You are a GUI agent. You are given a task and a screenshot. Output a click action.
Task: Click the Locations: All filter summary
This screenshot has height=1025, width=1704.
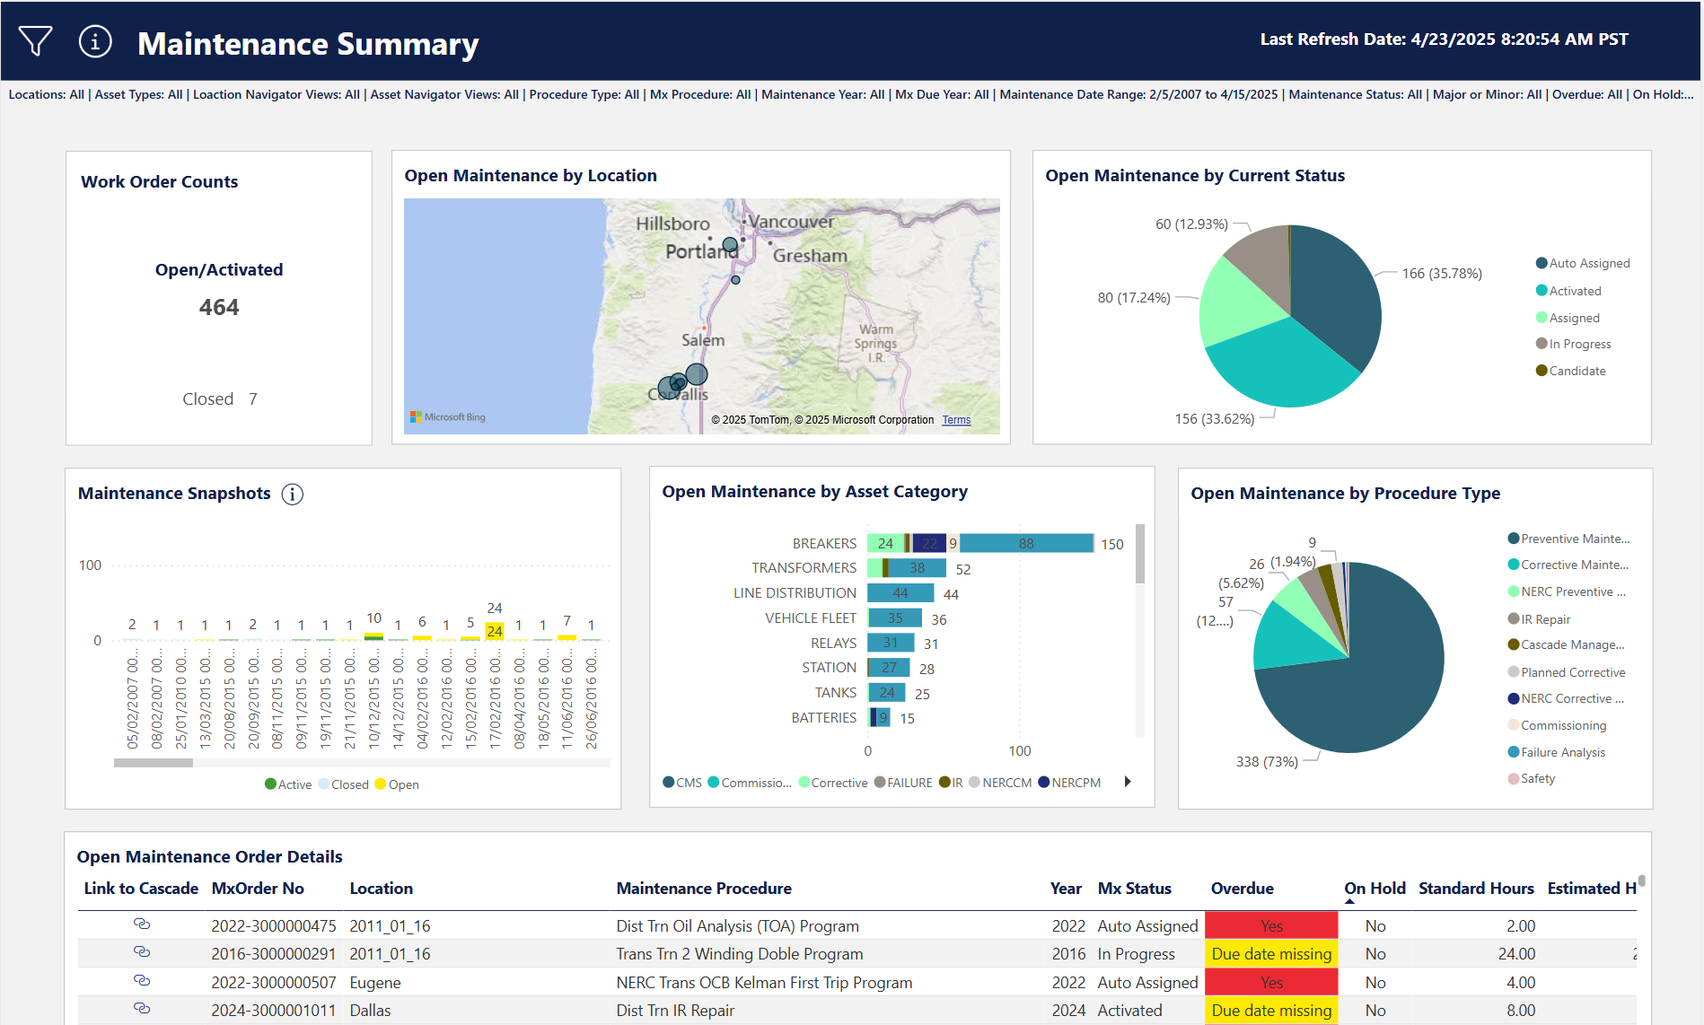[45, 94]
